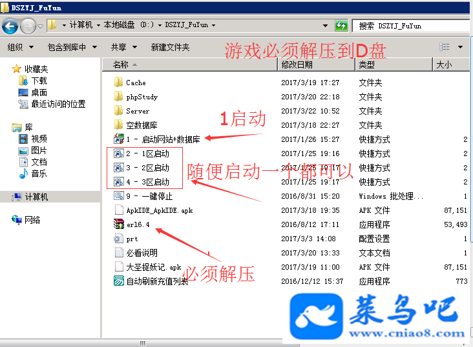
Task: Sort by the 大小 column header
Action: (451, 64)
